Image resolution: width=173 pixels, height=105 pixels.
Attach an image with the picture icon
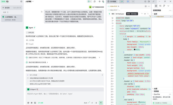point(35,103)
